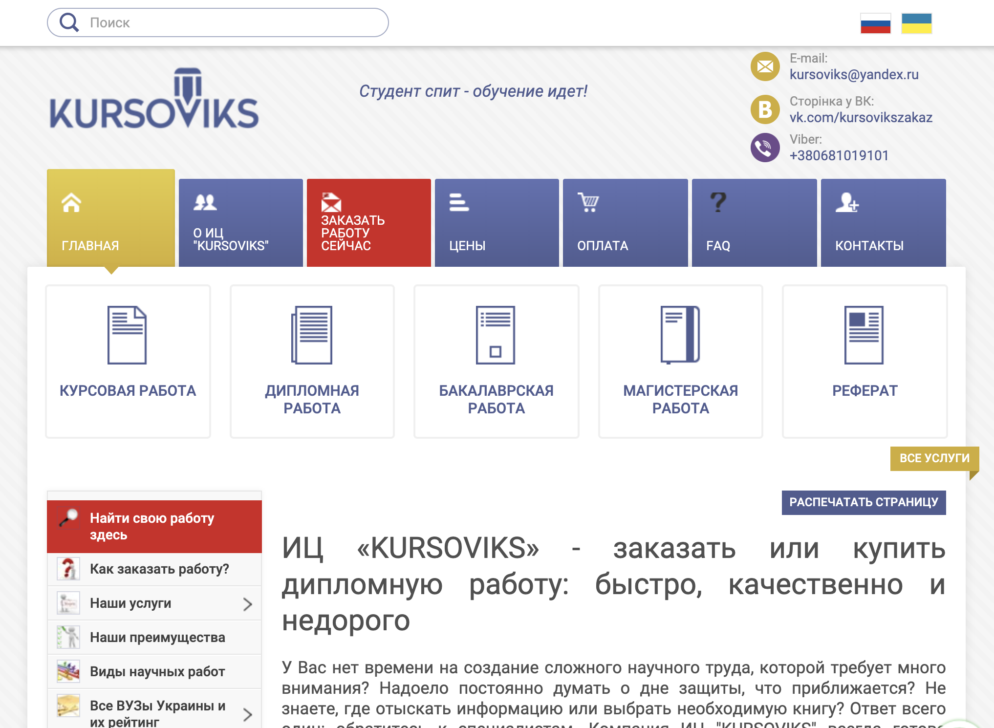Screen dimensions: 994x728
Task: Open ЗАКАЗАТЬ РАБОТУ СЕЙЧАС menu item
Action: [x=369, y=223]
